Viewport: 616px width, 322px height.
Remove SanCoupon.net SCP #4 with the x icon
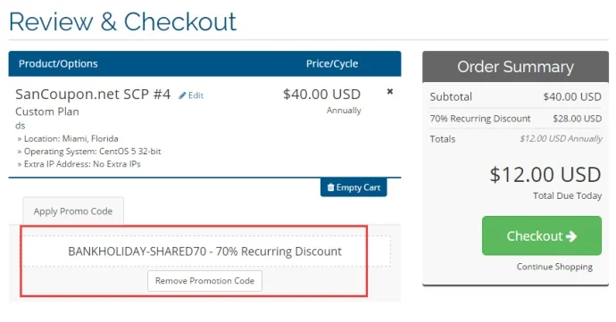point(390,92)
